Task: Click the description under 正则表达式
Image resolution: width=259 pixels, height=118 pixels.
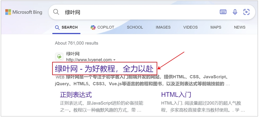Action: point(102,106)
